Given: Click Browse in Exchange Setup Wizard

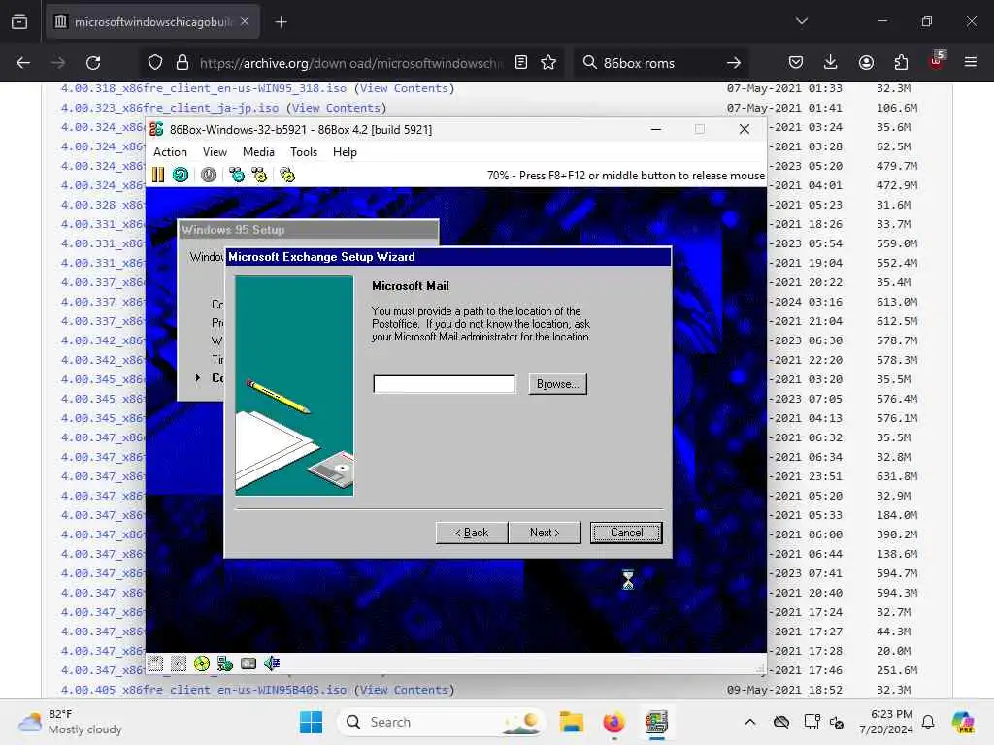Looking at the screenshot, I should [x=558, y=384].
